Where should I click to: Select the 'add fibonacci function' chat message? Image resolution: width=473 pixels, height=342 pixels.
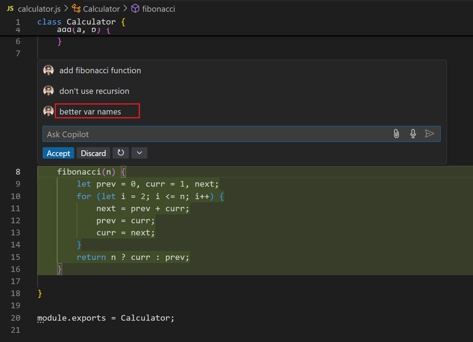click(100, 70)
